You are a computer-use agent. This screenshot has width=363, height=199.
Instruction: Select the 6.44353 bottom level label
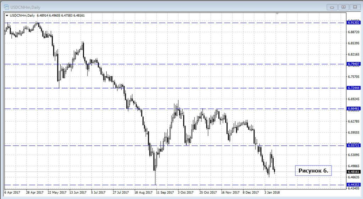click(354, 185)
